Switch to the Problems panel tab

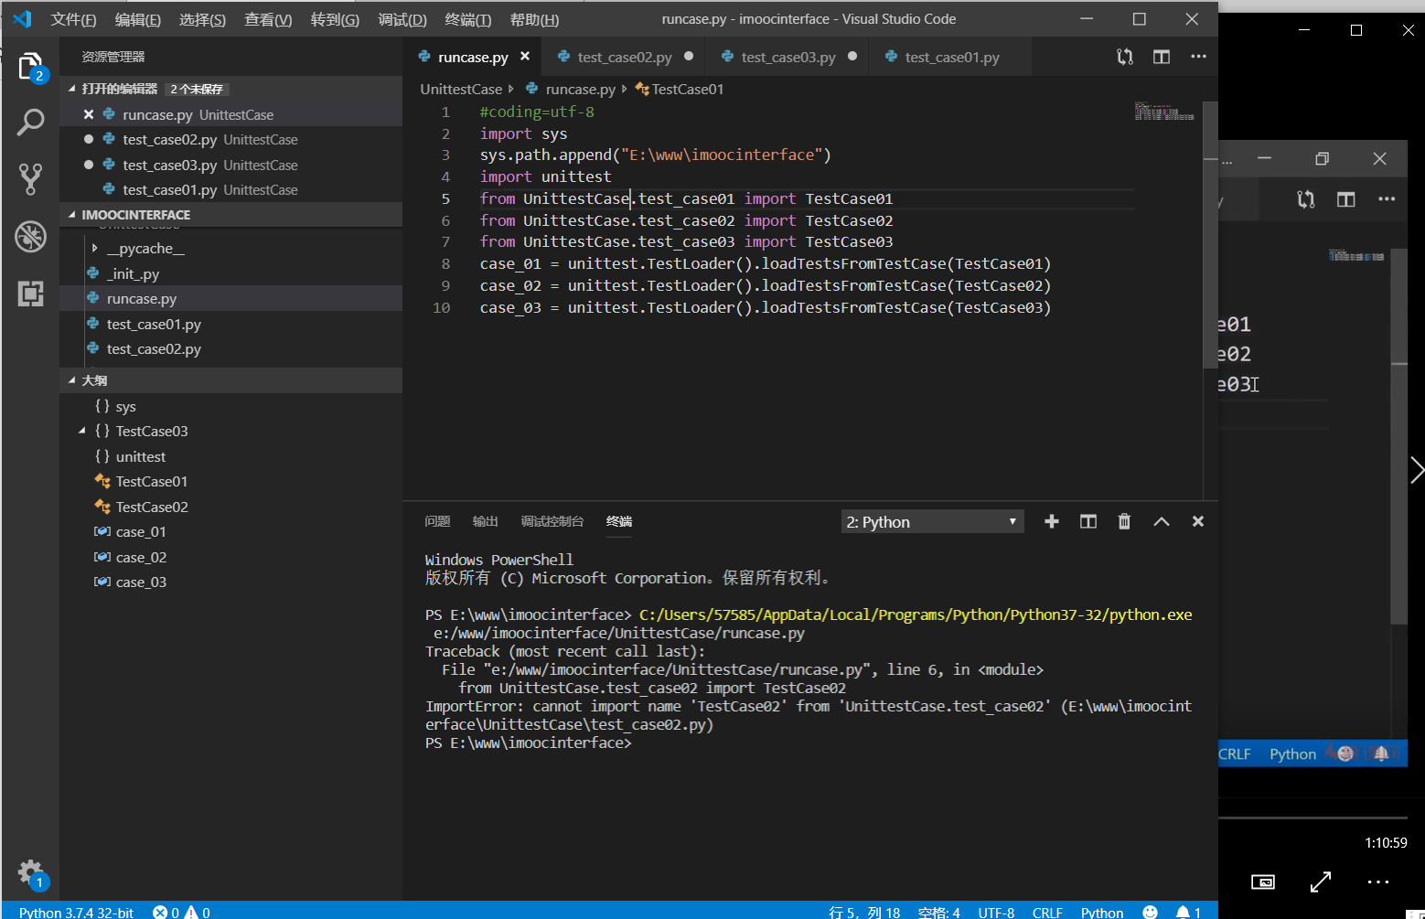(438, 521)
